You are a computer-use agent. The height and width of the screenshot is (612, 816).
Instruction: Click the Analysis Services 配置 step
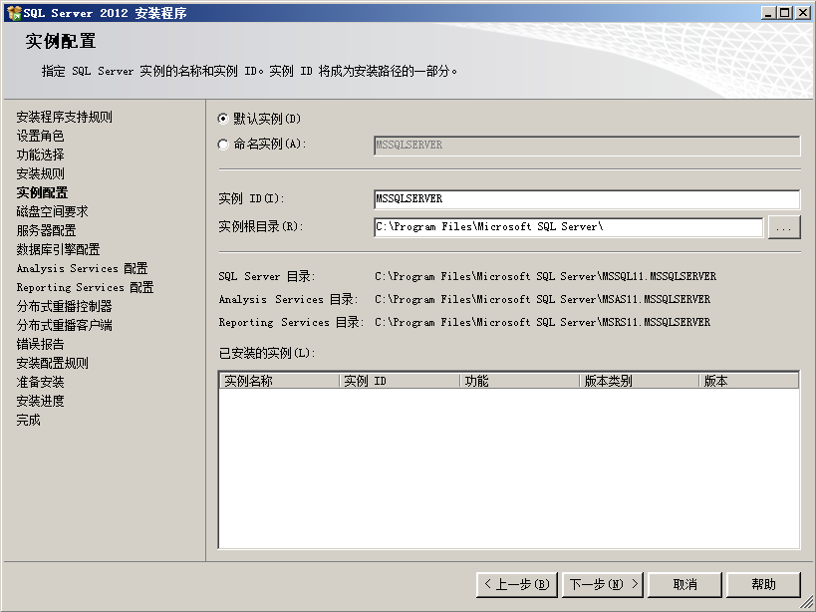(83, 268)
